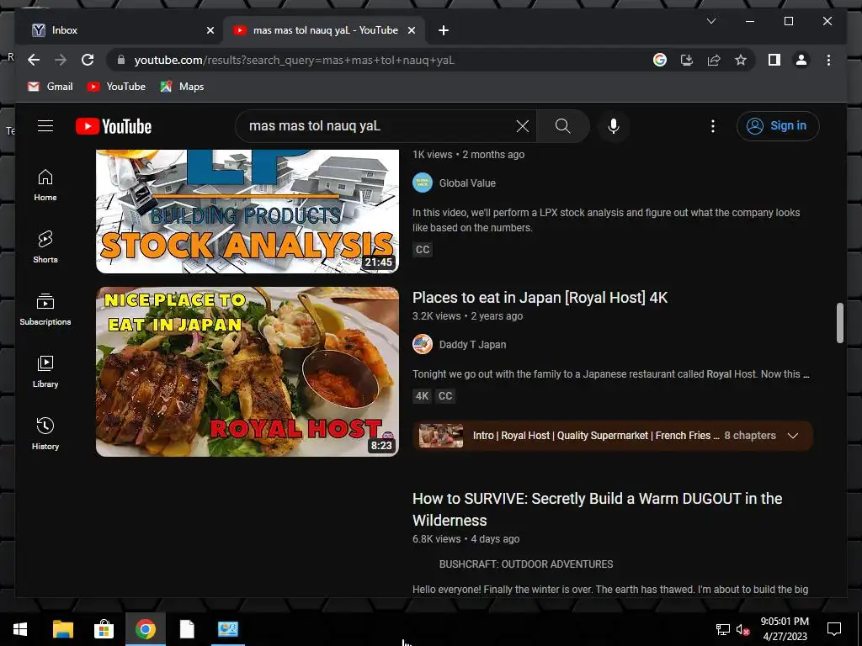
Task: Open the Global Value channel name
Action: pyautogui.click(x=467, y=183)
